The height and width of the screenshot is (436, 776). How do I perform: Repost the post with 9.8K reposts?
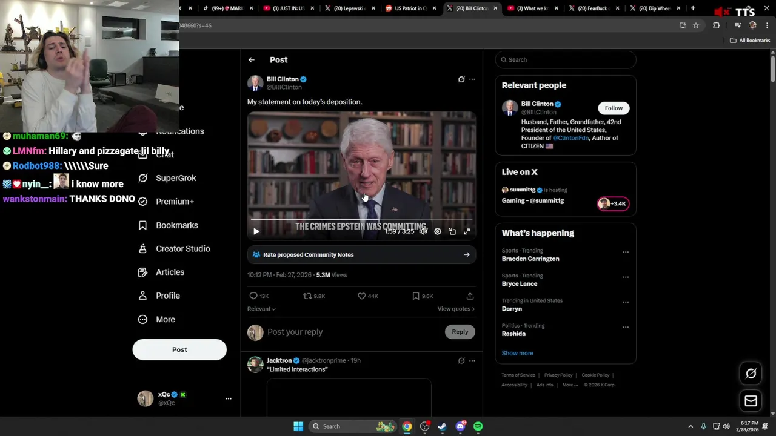point(314,296)
